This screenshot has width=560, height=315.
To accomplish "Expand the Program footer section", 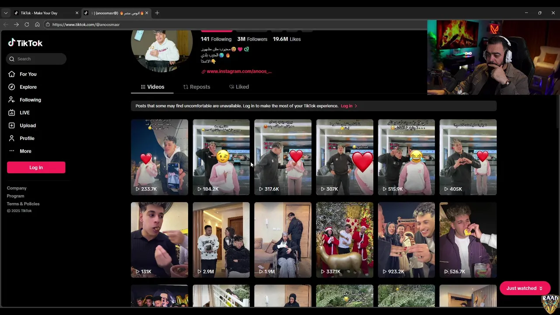I will [x=15, y=196].
